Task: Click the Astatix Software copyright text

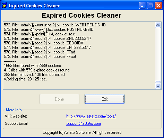Action: click(83, 132)
